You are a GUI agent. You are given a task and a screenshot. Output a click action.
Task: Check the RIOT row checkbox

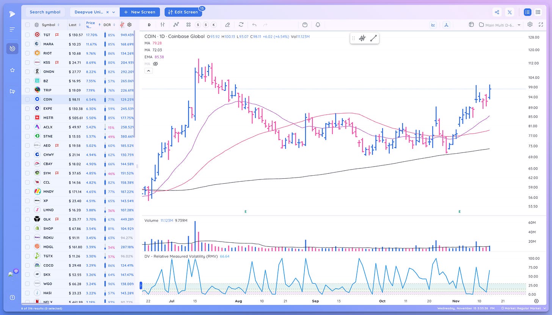pyautogui.click(x=27, y=53)
